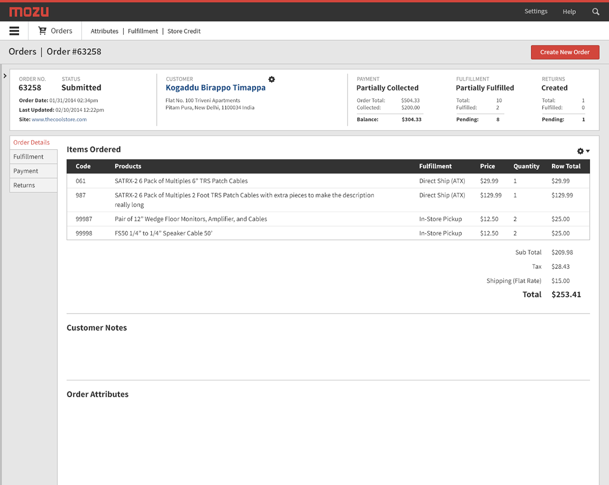Open Settings in the top bar

pyautogui.click(x=536, y=11)
